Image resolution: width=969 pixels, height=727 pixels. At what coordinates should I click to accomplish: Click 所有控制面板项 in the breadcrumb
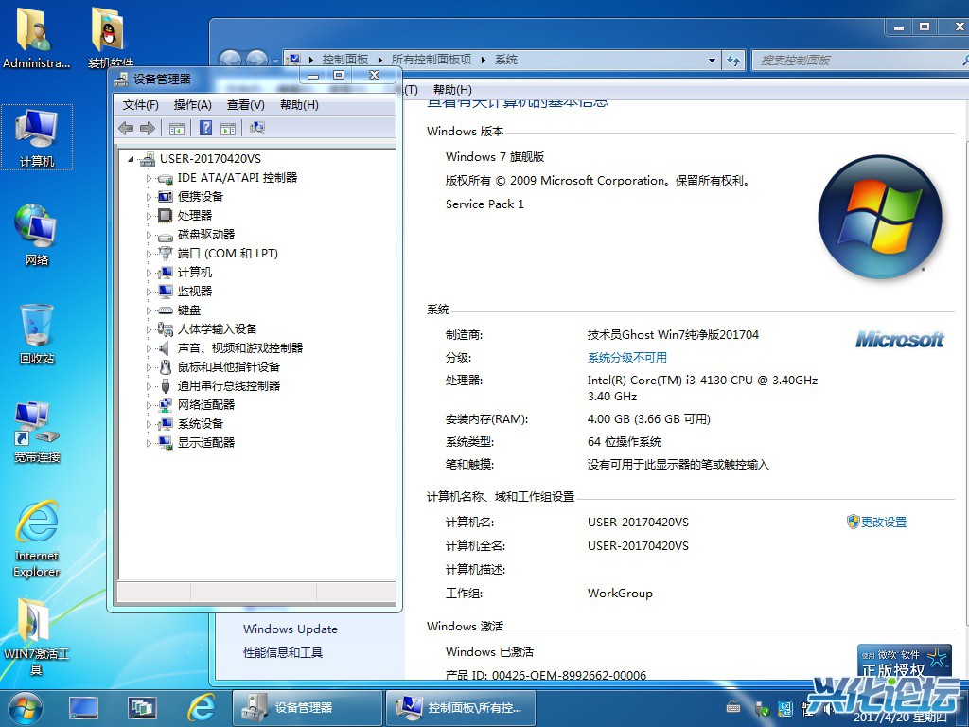click(x=432, y=60)
